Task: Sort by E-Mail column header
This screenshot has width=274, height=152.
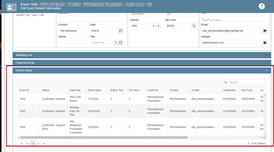Action: pyautogui.click(x=195, y=90)
